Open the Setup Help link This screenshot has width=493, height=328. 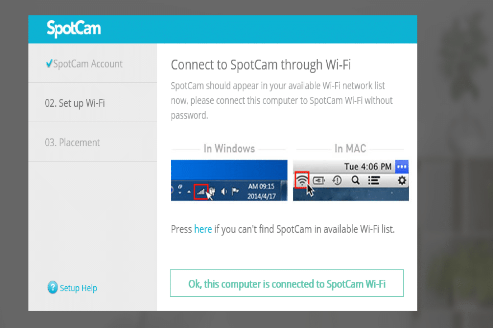(78, 288)
